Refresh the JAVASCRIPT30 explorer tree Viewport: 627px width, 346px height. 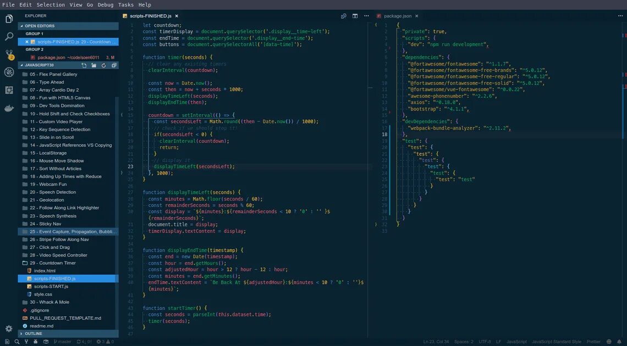click(x=103, y=65)
